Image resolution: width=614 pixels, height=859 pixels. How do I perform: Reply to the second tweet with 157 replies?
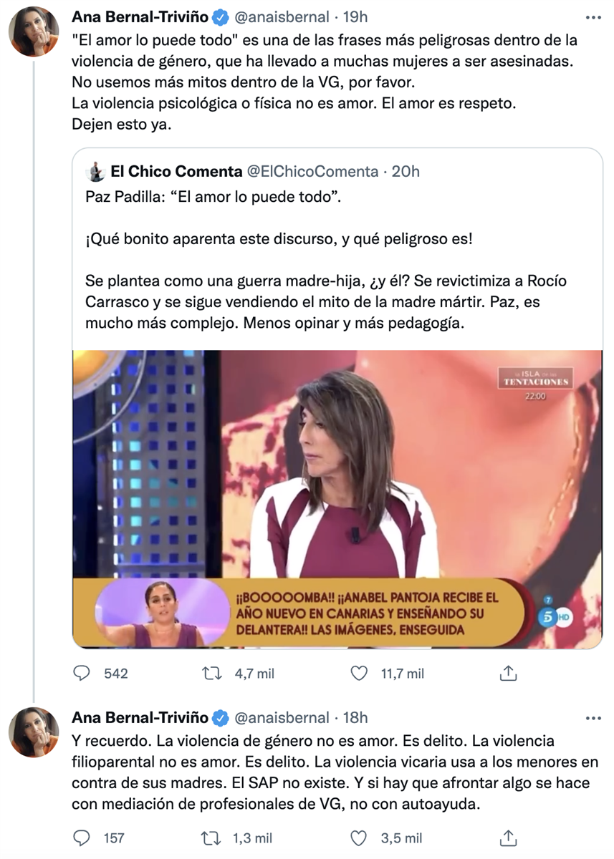click(83, 838)
